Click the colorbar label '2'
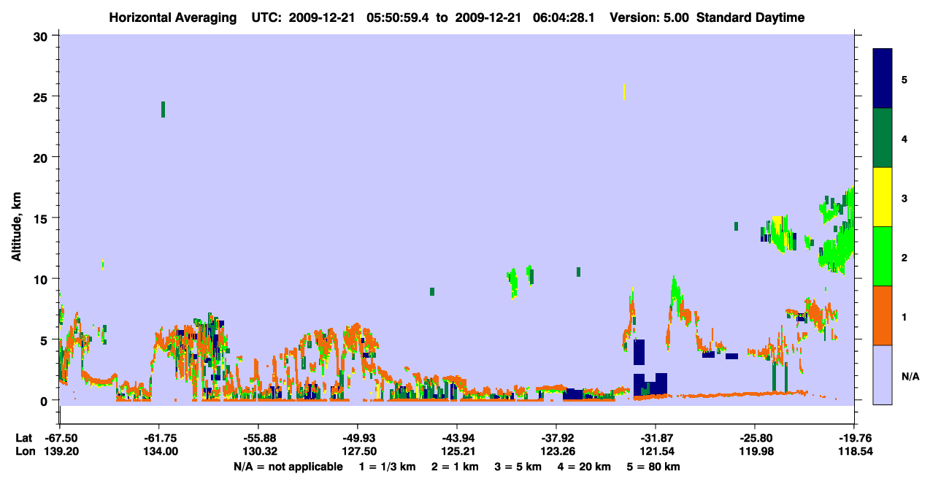The height and width of the screenshot is (487, 949). tap(904, 257)
